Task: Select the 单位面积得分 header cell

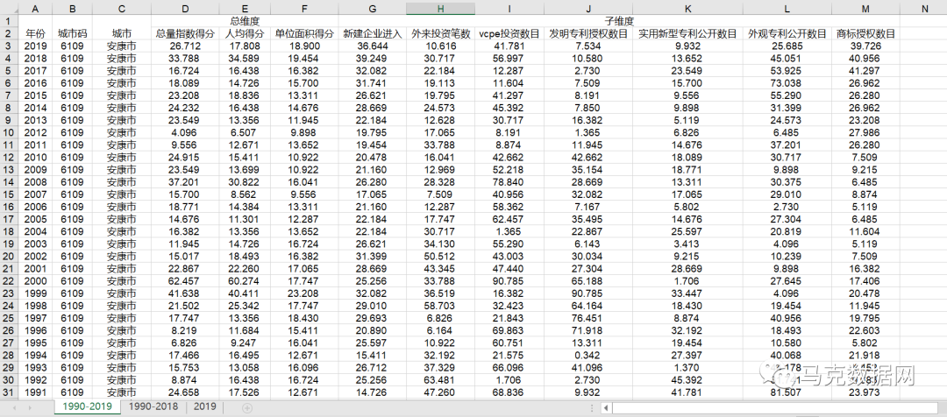Action: (304, 34)
